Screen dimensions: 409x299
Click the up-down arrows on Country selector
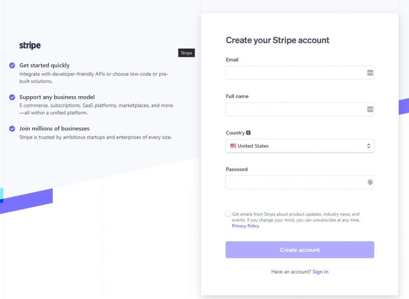click(x=369, y=146)
